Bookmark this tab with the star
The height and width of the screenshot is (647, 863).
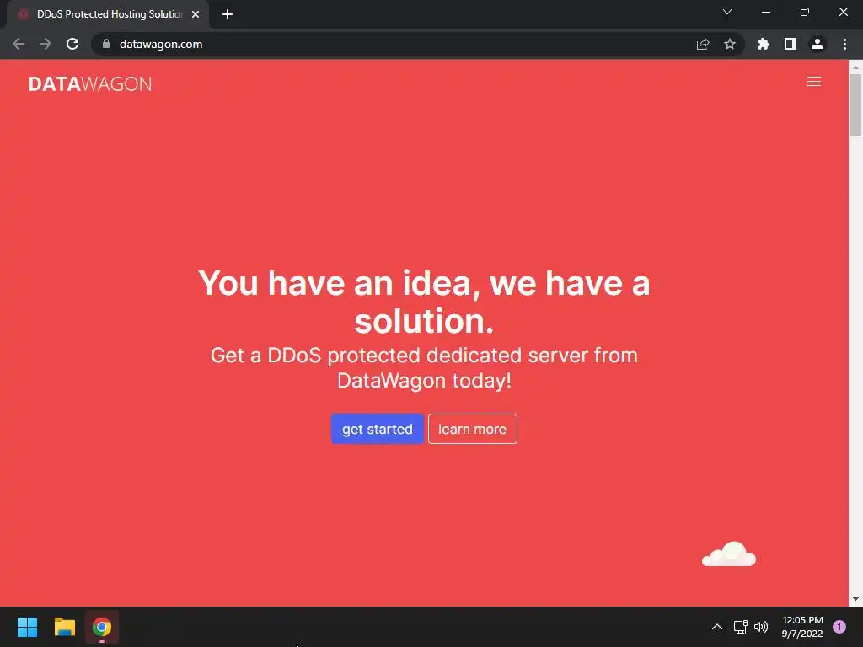(730, 44)
